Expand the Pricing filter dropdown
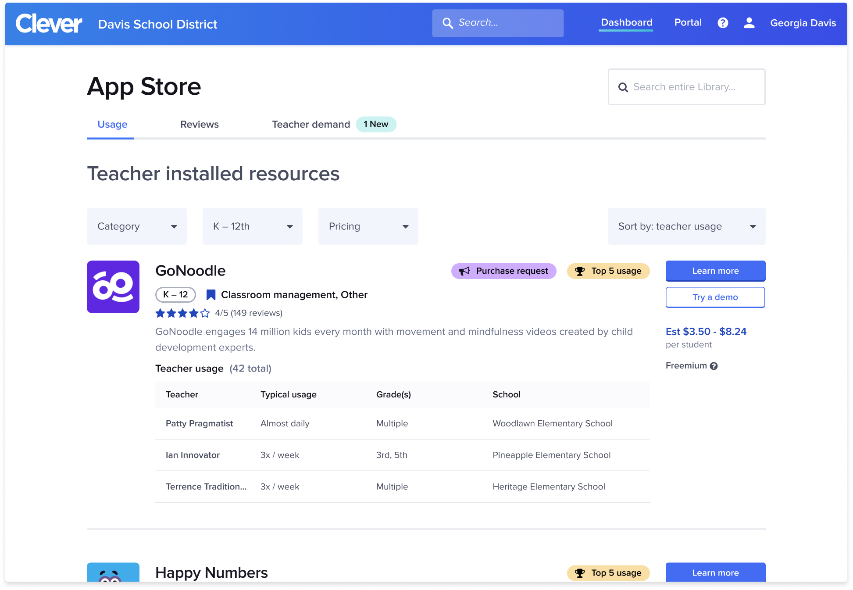The image size is (853, 590). coord(368,226)
